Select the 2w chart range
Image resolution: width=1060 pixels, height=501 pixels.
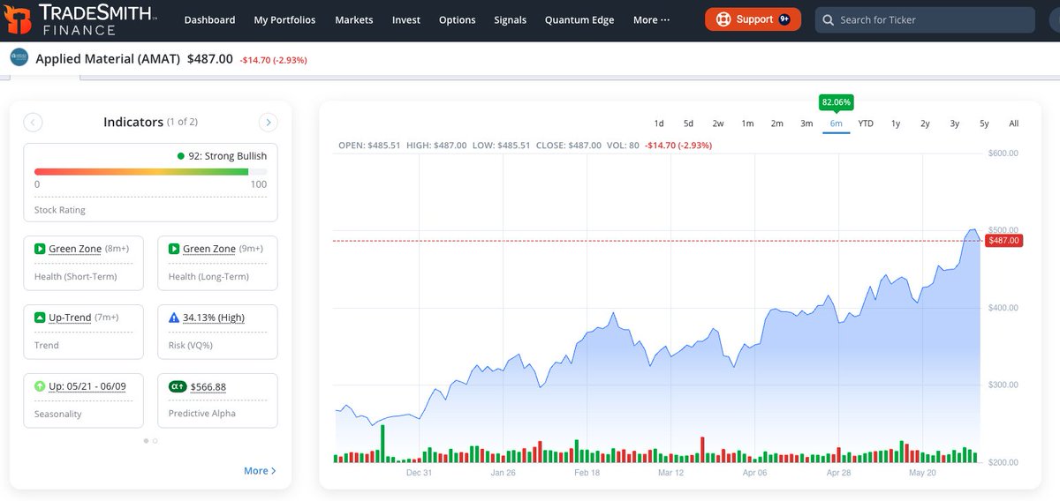718,123
